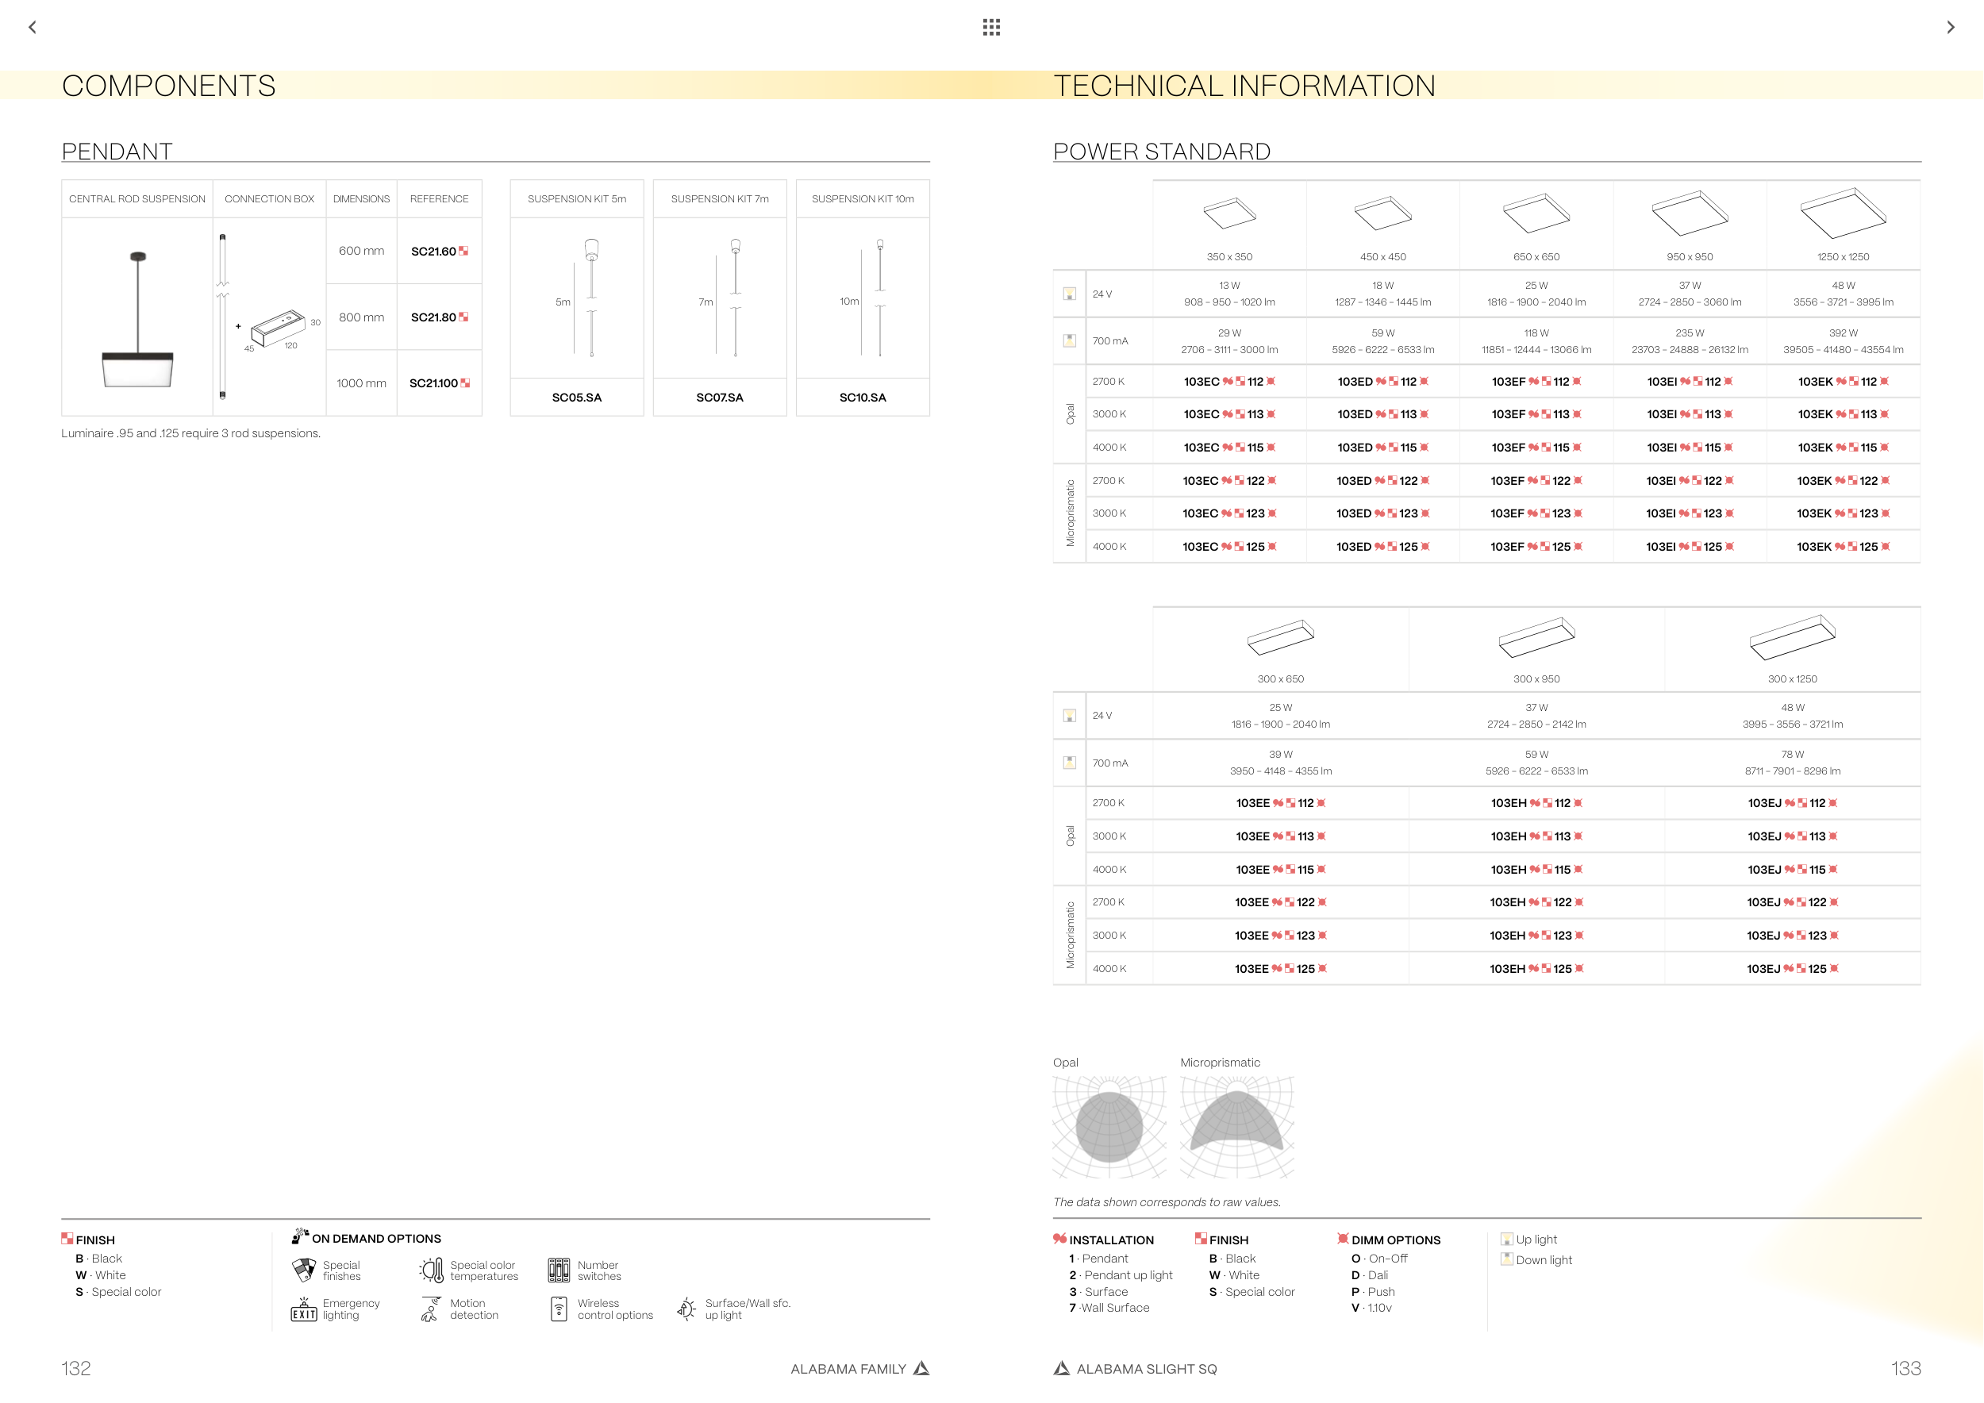Click the Number switches icon
Image resolution: width=1984 pixels, height=1403 pixels.
tap(559, 1270)
